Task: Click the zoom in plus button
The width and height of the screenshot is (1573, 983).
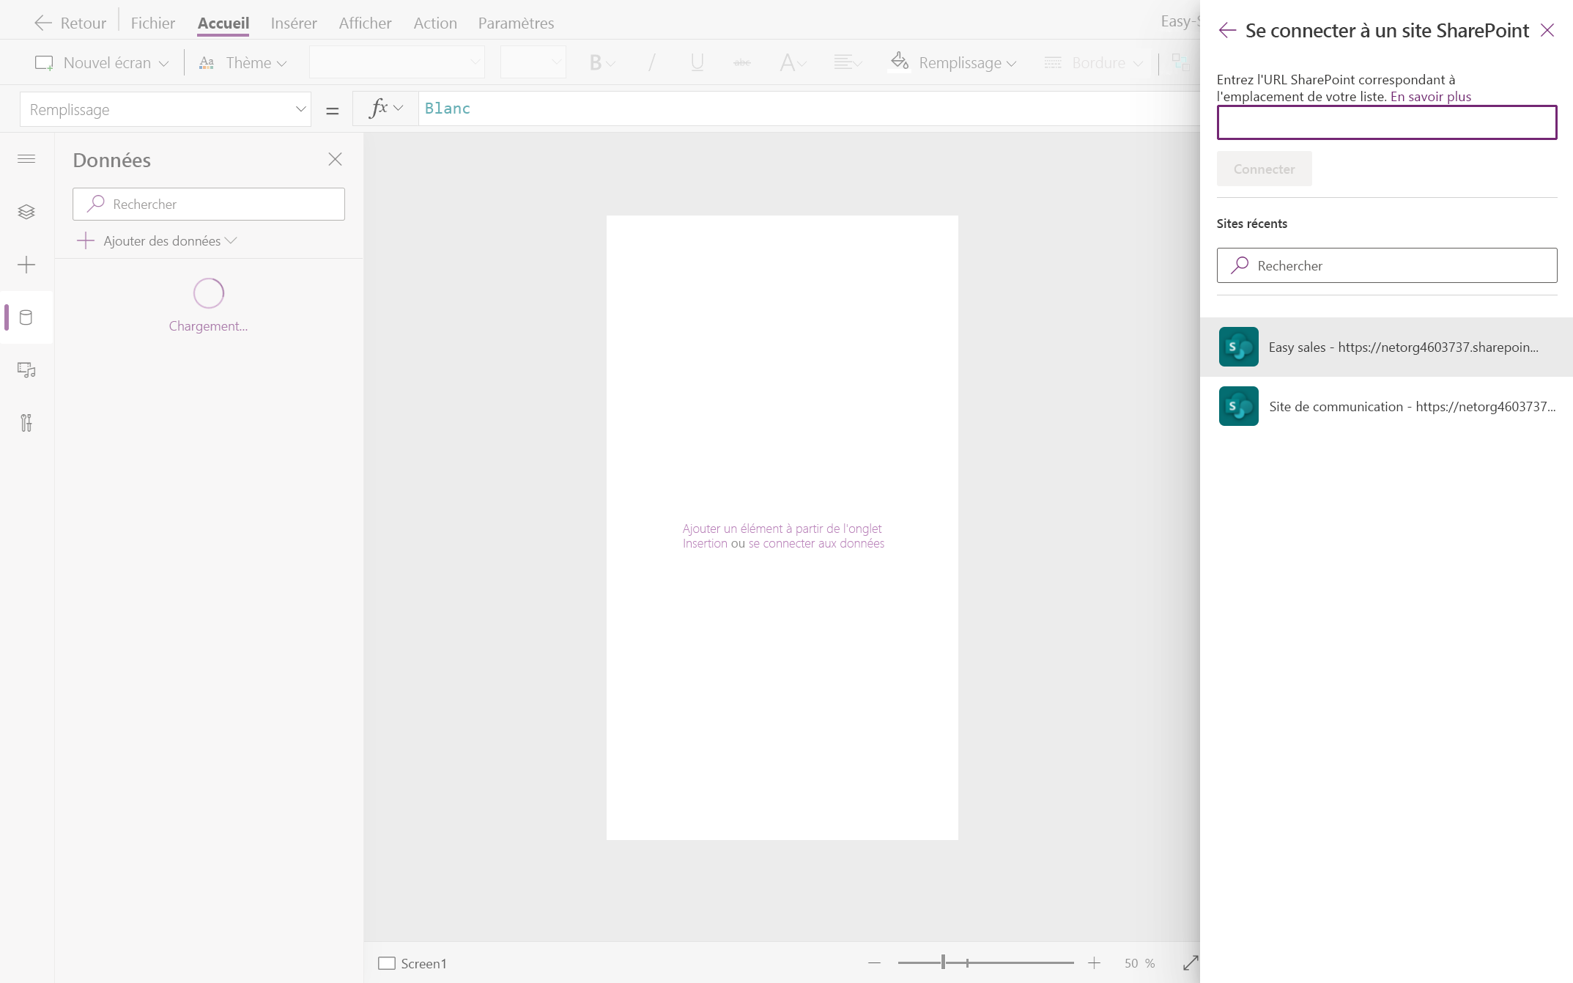Action: 1094,962
